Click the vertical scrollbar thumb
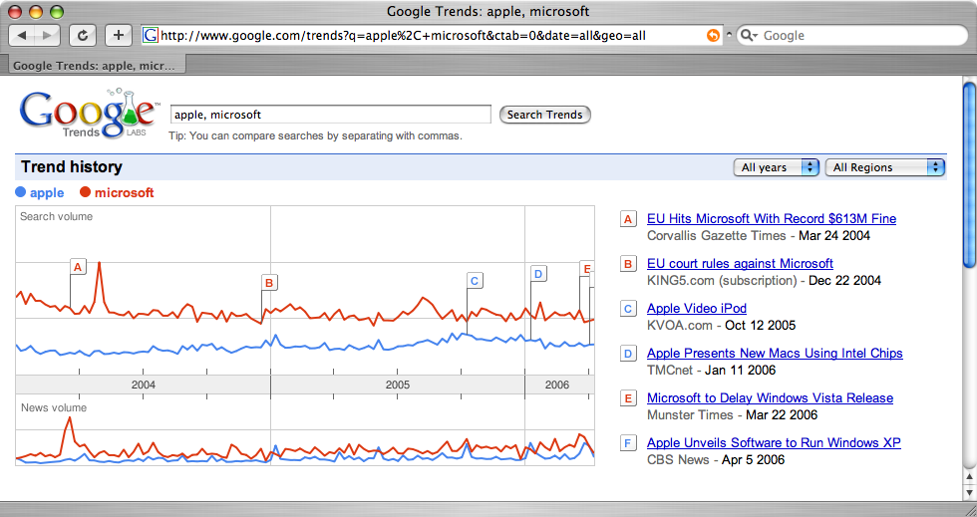This screenshot has width=977, height=517. (x=969, y=175)
